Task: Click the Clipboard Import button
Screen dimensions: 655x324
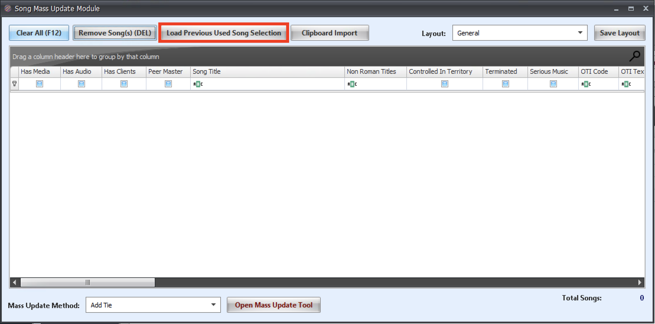Action: 329,33
